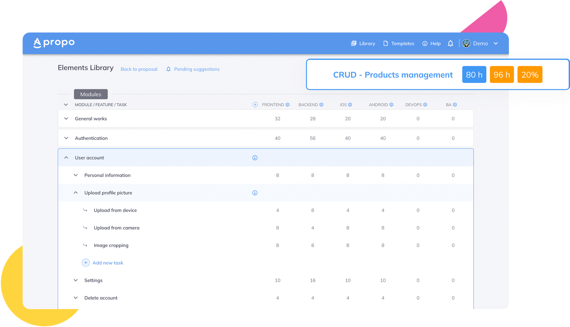Click the Library book icon

(353, 43)
